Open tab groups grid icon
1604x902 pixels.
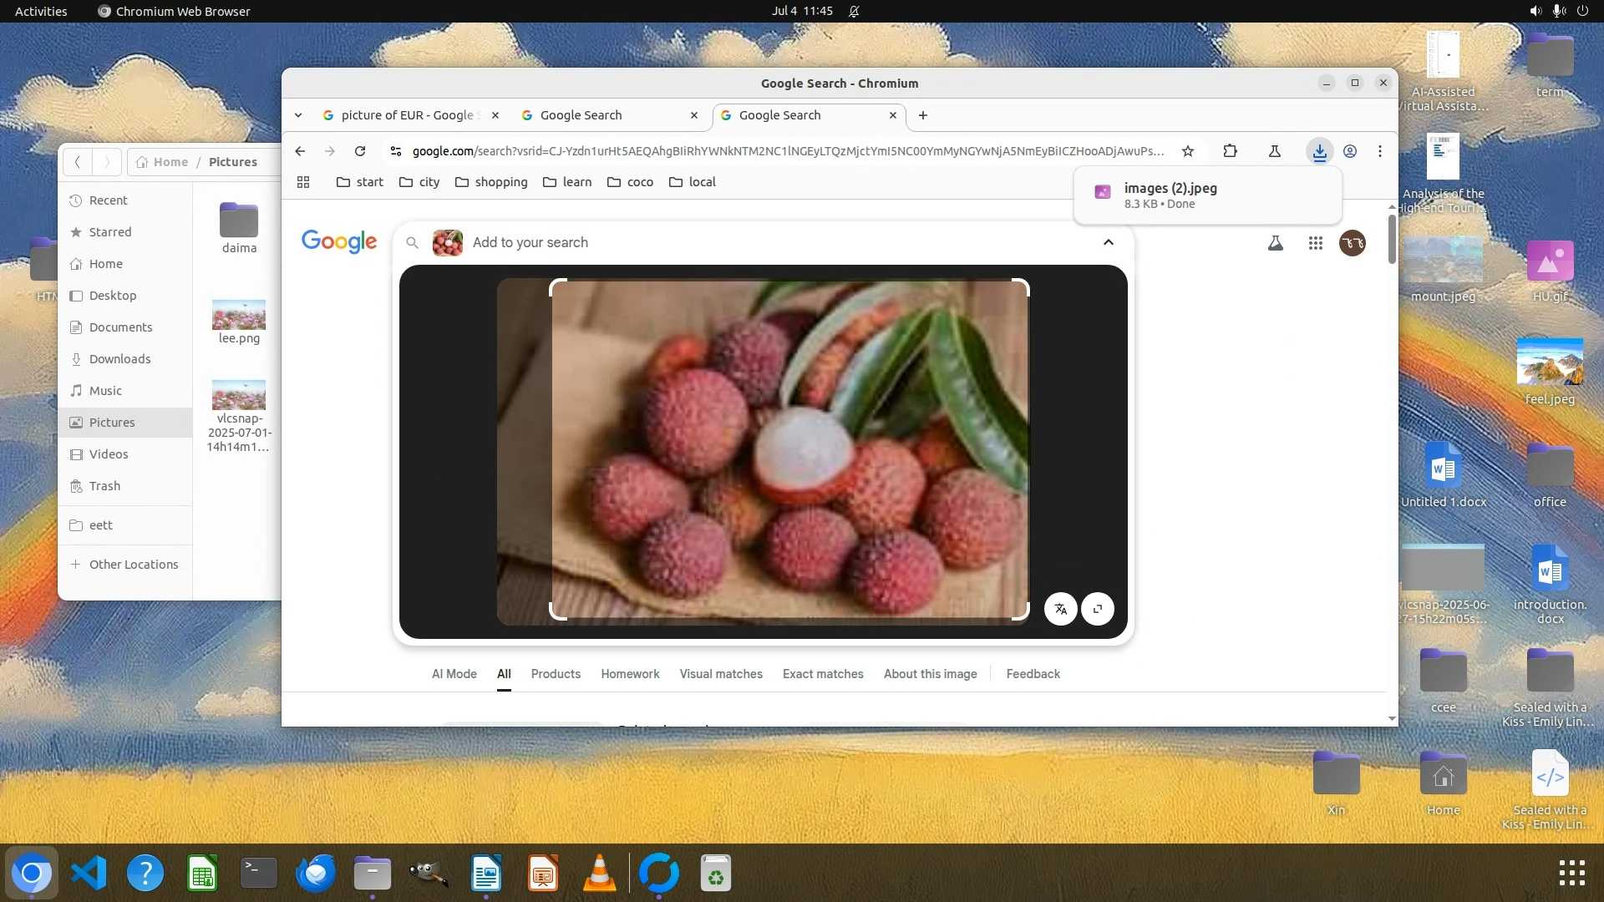coord(303,182)
